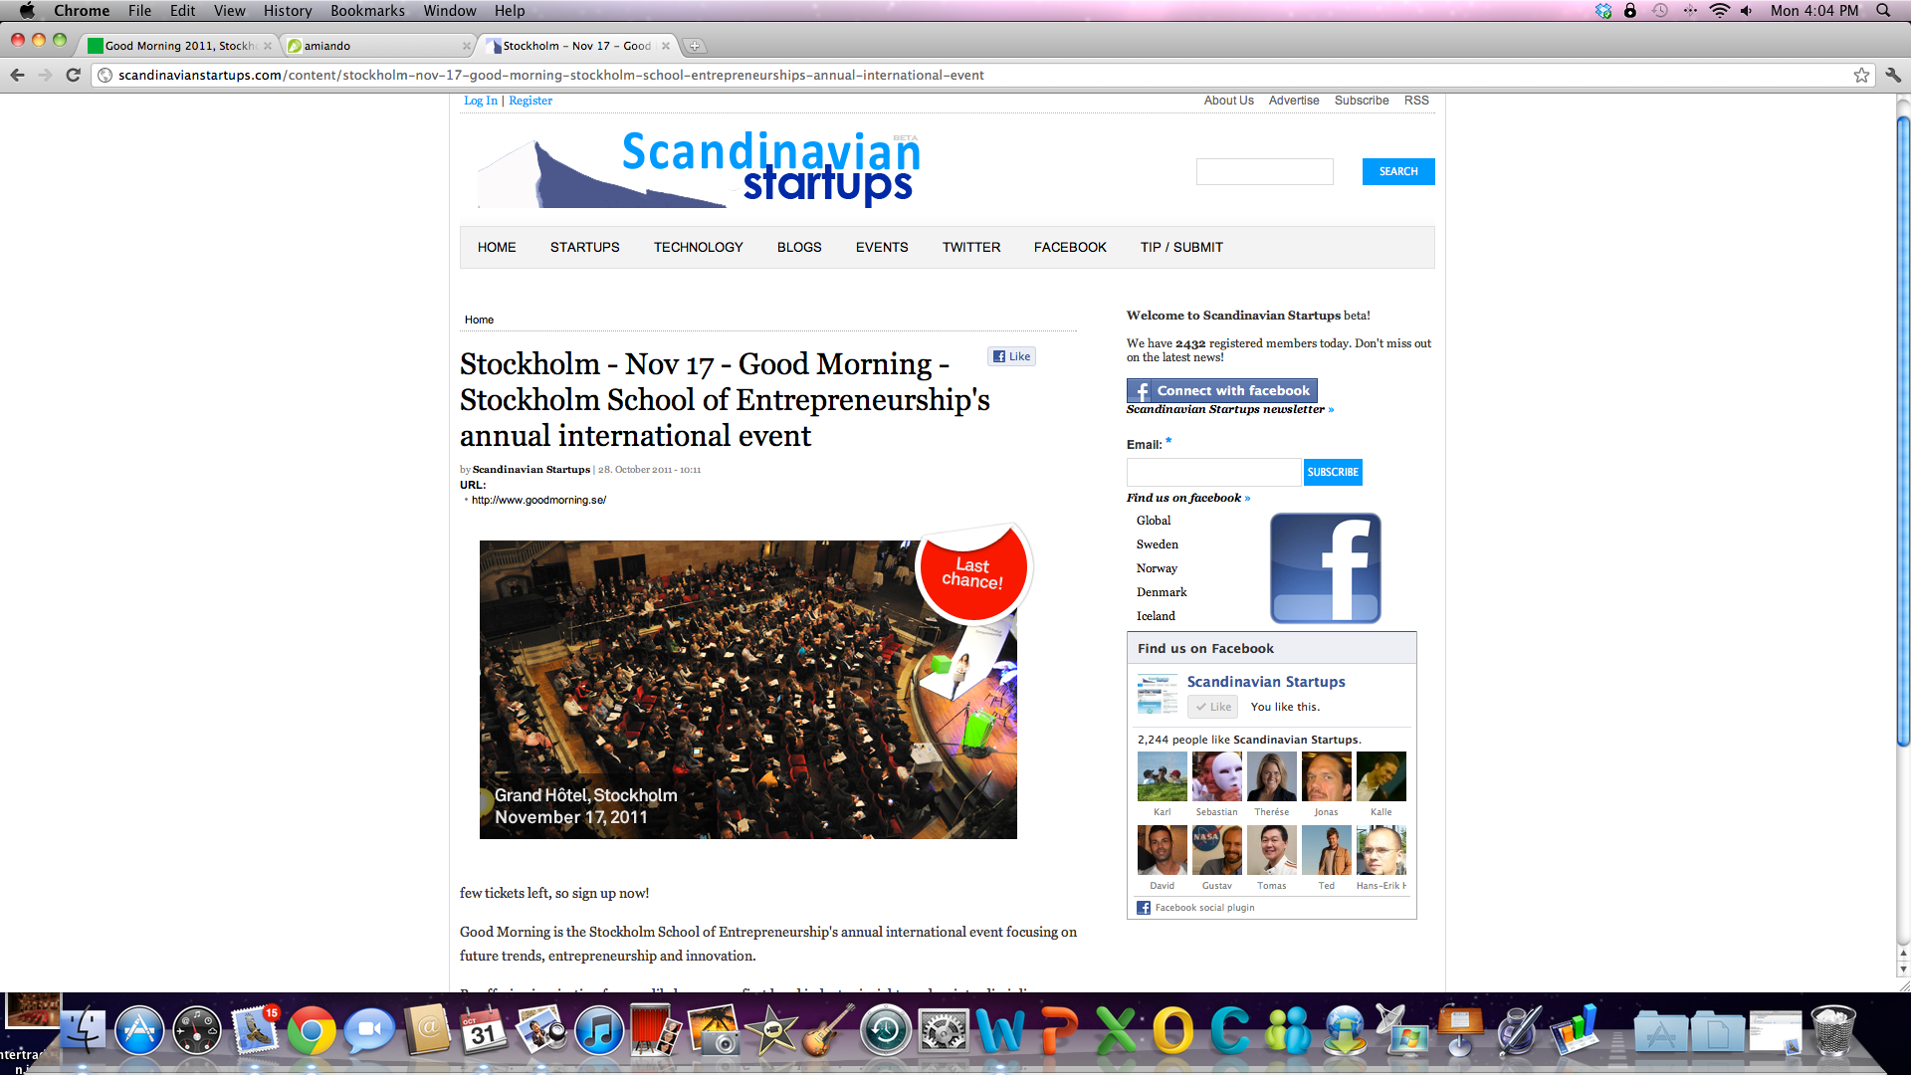Click the Chrome icon in the dock
Screen dimensions: 1911x1075
(x=312, y=1030)
